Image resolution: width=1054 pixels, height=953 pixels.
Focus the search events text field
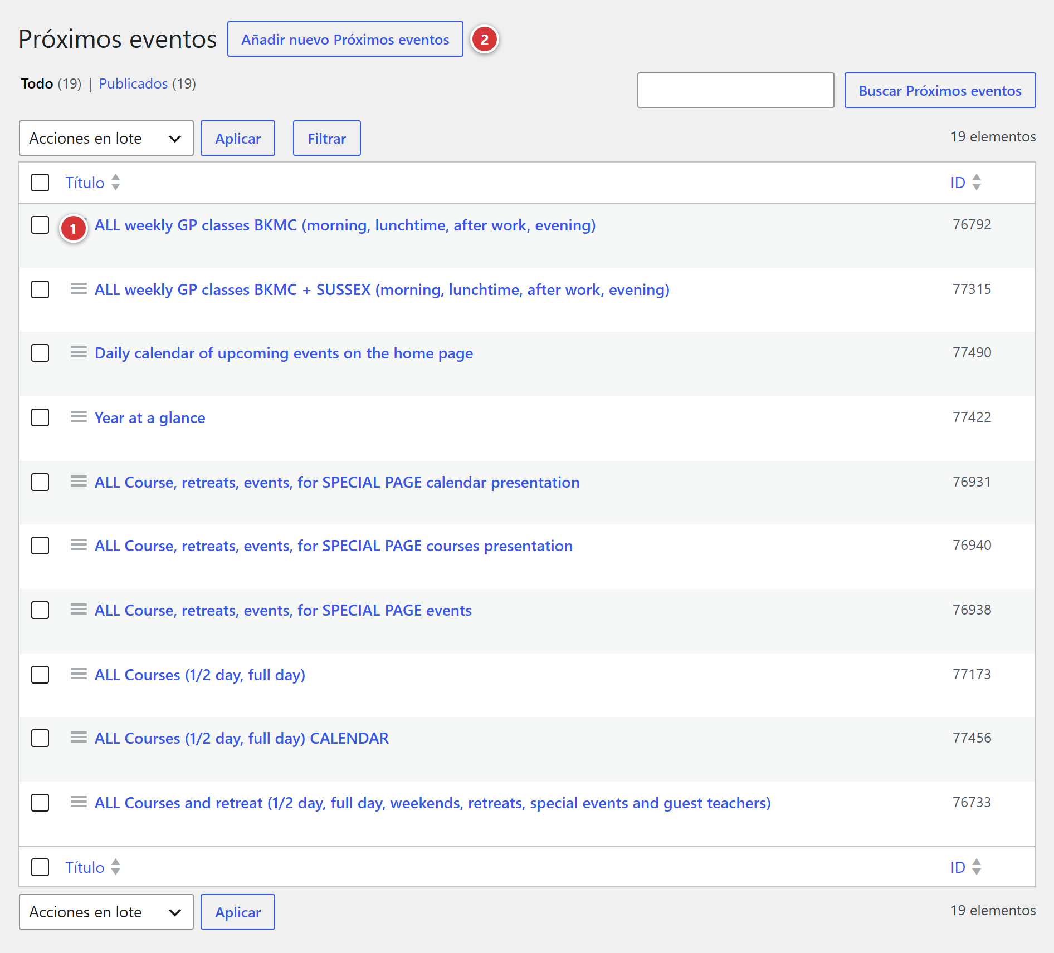[x=736, y=90]
